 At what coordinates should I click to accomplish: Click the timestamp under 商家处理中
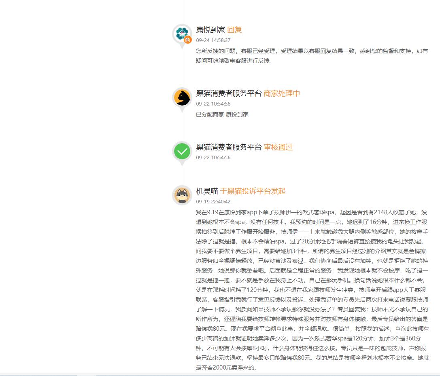click(213, 104)
